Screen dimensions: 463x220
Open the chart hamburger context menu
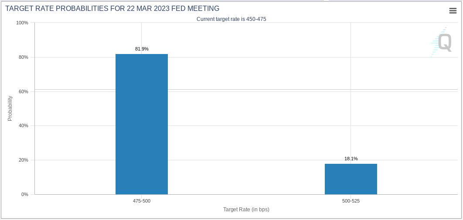453,10
